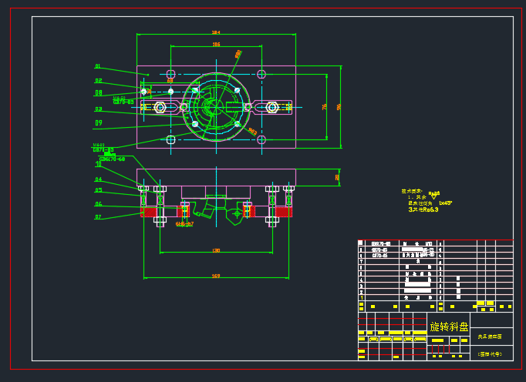Select the vertical 96 height dimension
This screenshot has width=526, height=382.
340,106
